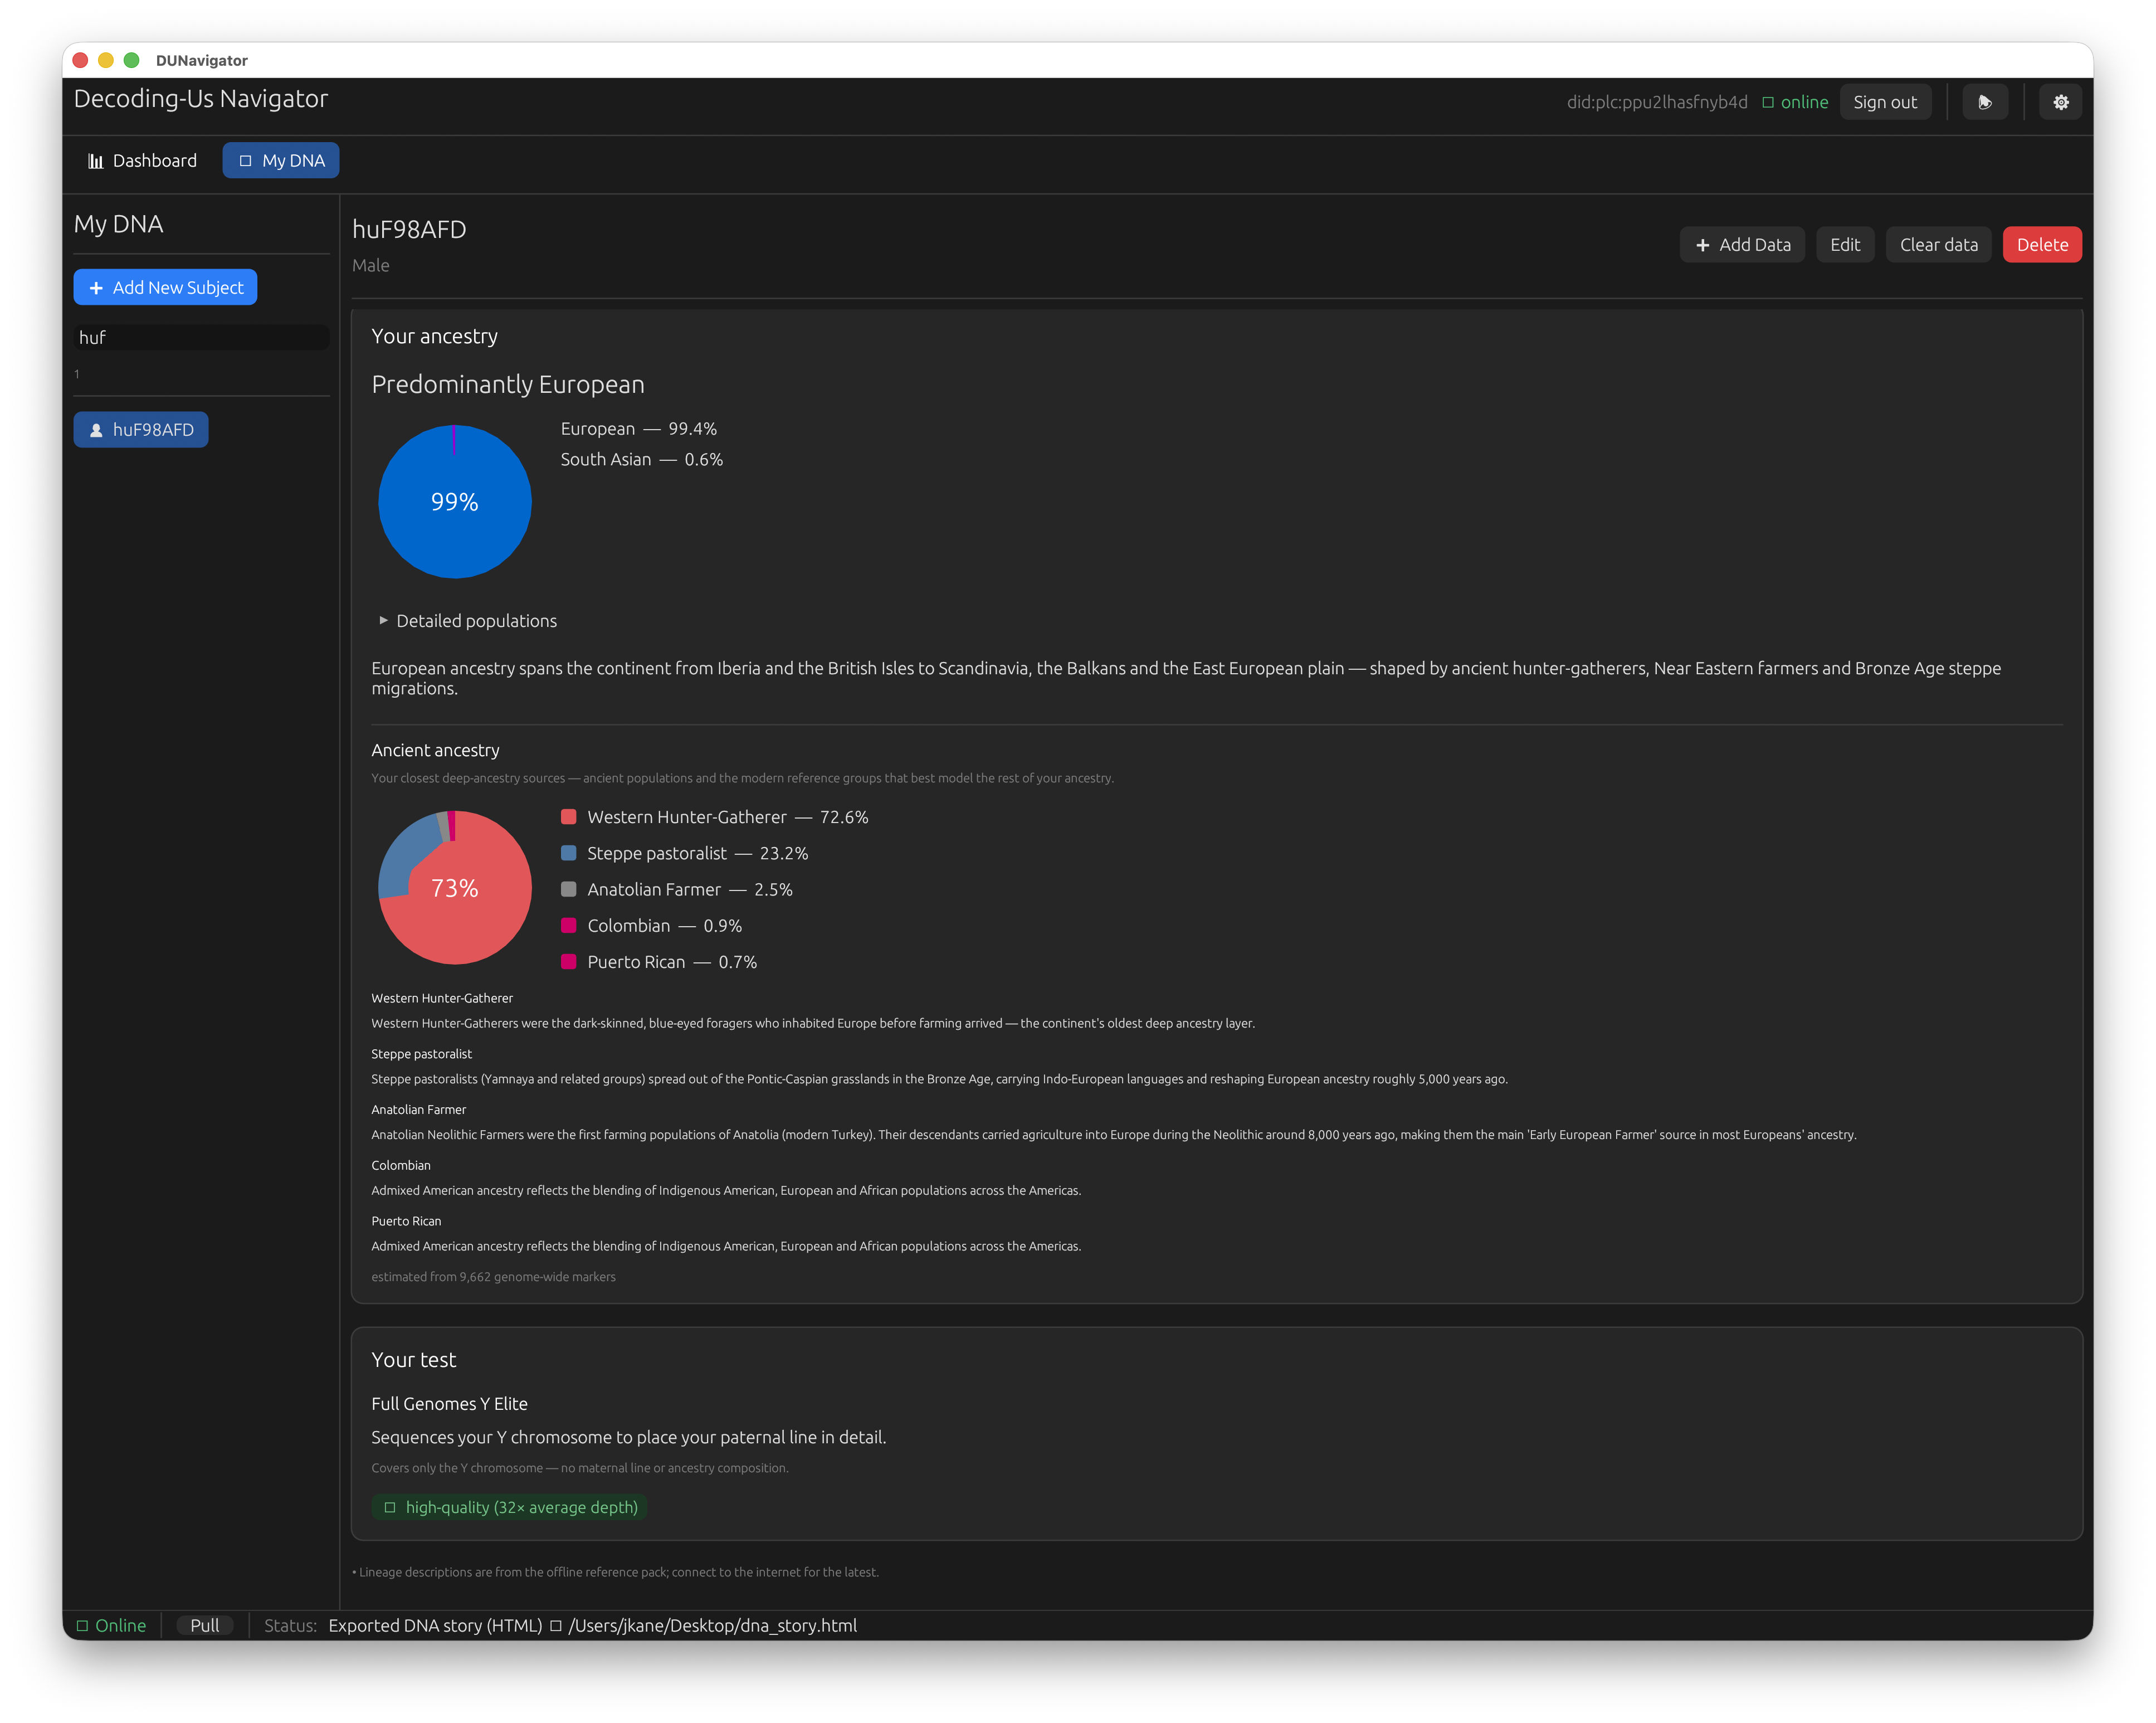2156x1723 pixels.
Task: Click the Dashboard bar-chart icon
Action: 96,161
